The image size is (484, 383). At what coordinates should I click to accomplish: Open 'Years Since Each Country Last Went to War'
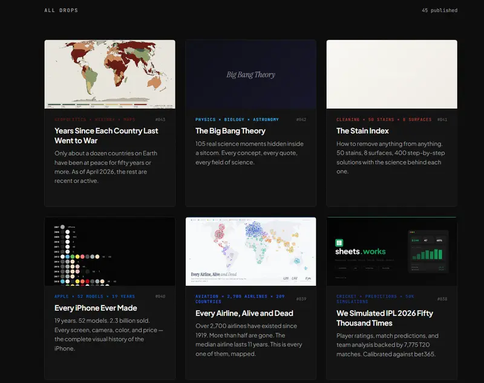click(x=106, y=135)
